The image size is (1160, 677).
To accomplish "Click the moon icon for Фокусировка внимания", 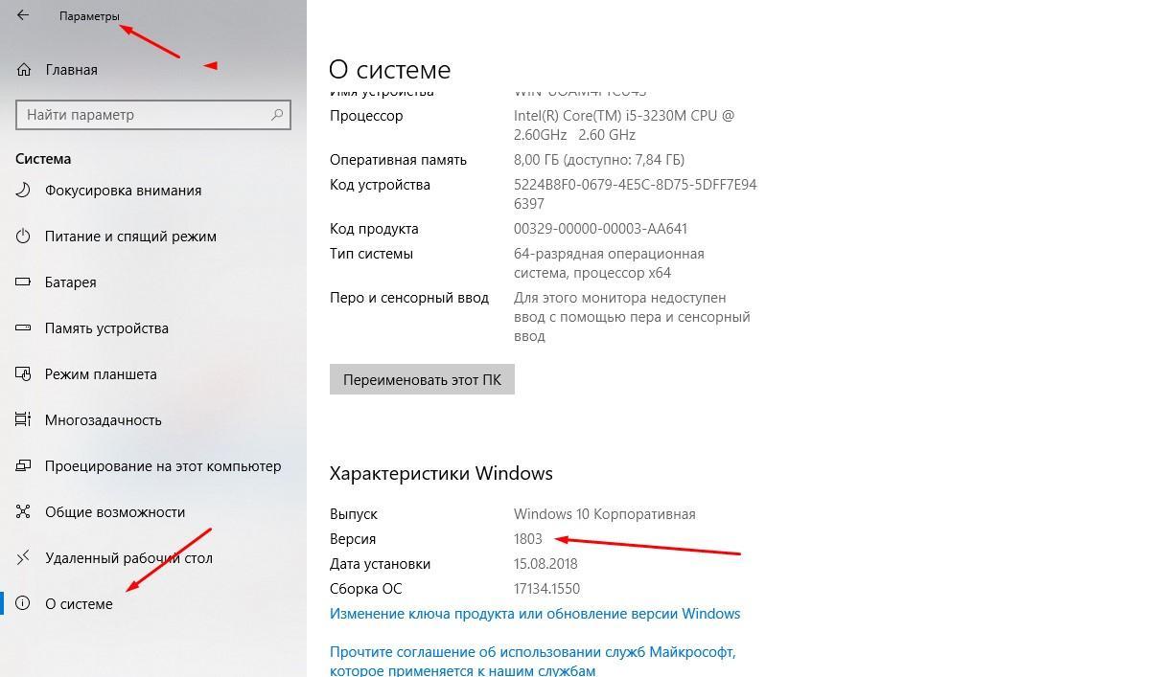I will (24, 190).
